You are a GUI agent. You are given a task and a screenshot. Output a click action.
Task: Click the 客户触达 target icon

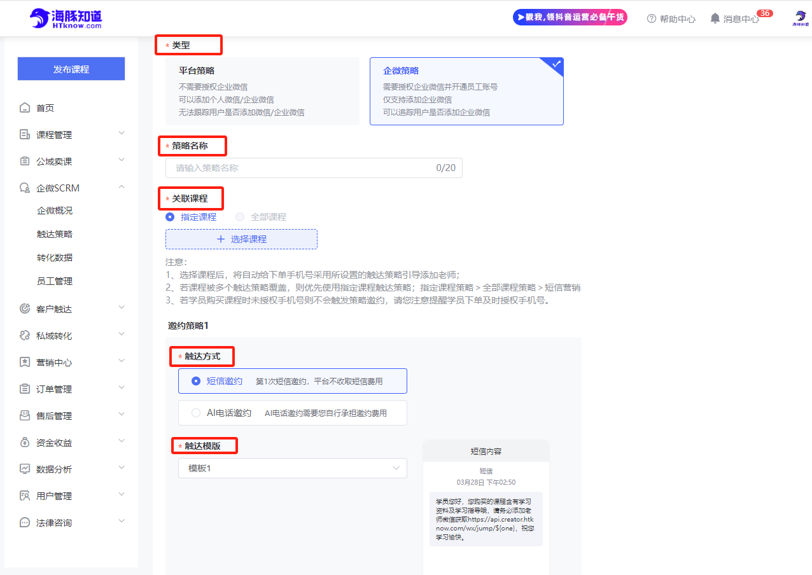tap(25, 309)
